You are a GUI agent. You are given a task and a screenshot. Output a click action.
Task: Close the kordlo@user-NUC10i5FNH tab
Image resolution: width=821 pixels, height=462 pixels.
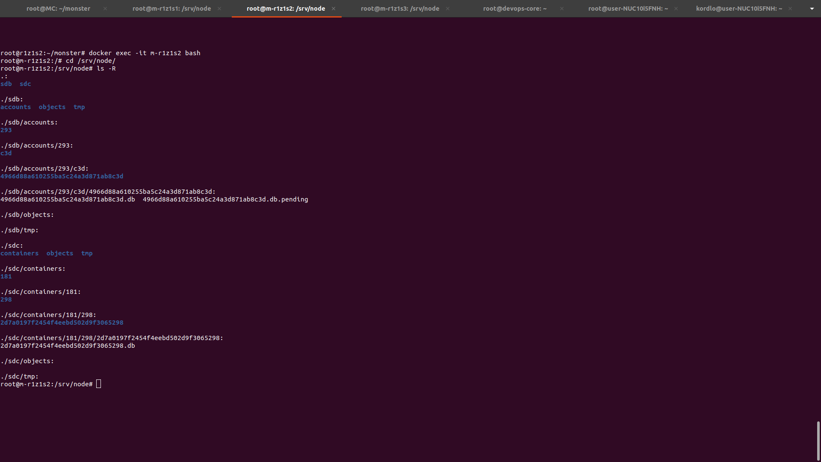[x=790, y=9]
